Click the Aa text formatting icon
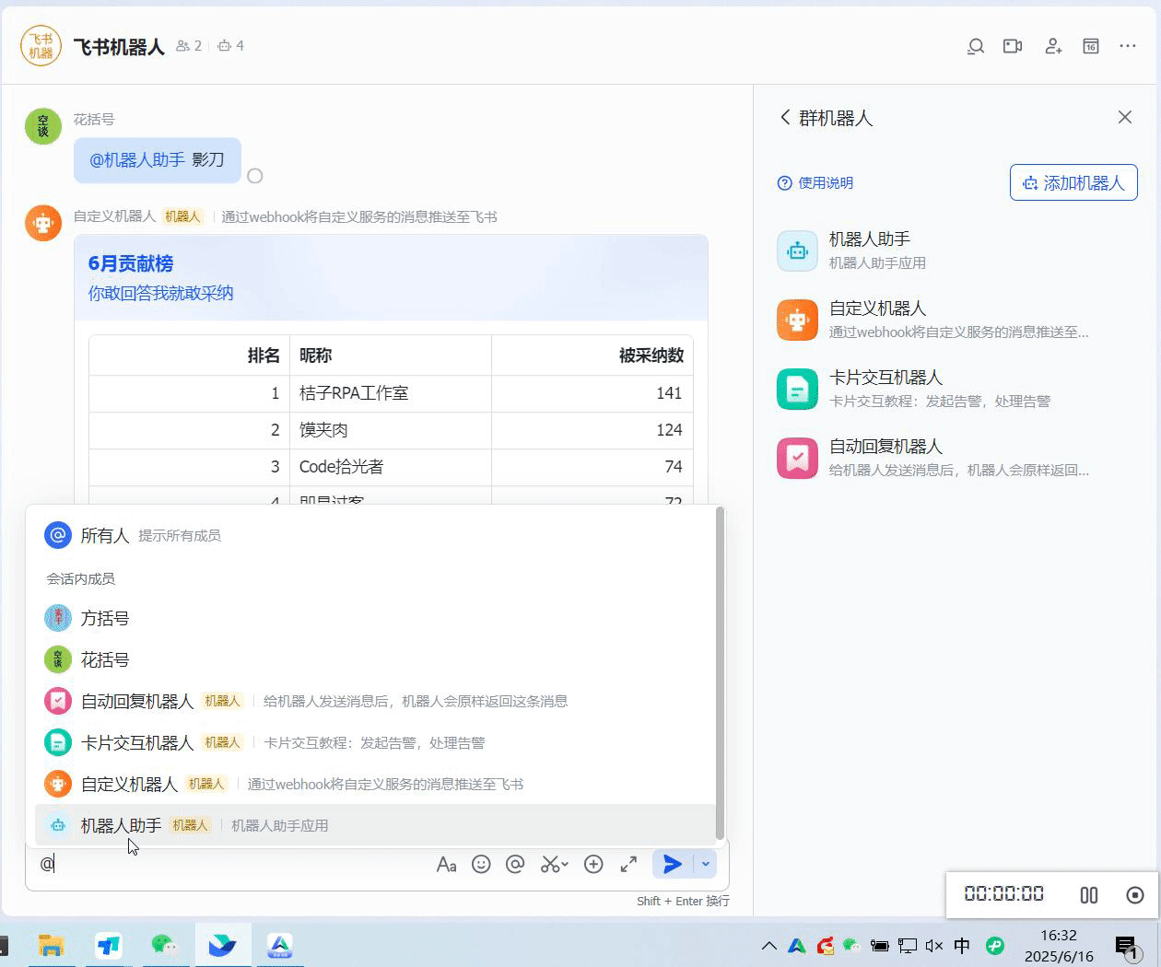Image resolution: width=1161 pixels, height=967 pixels. click(x=446, y=864)
